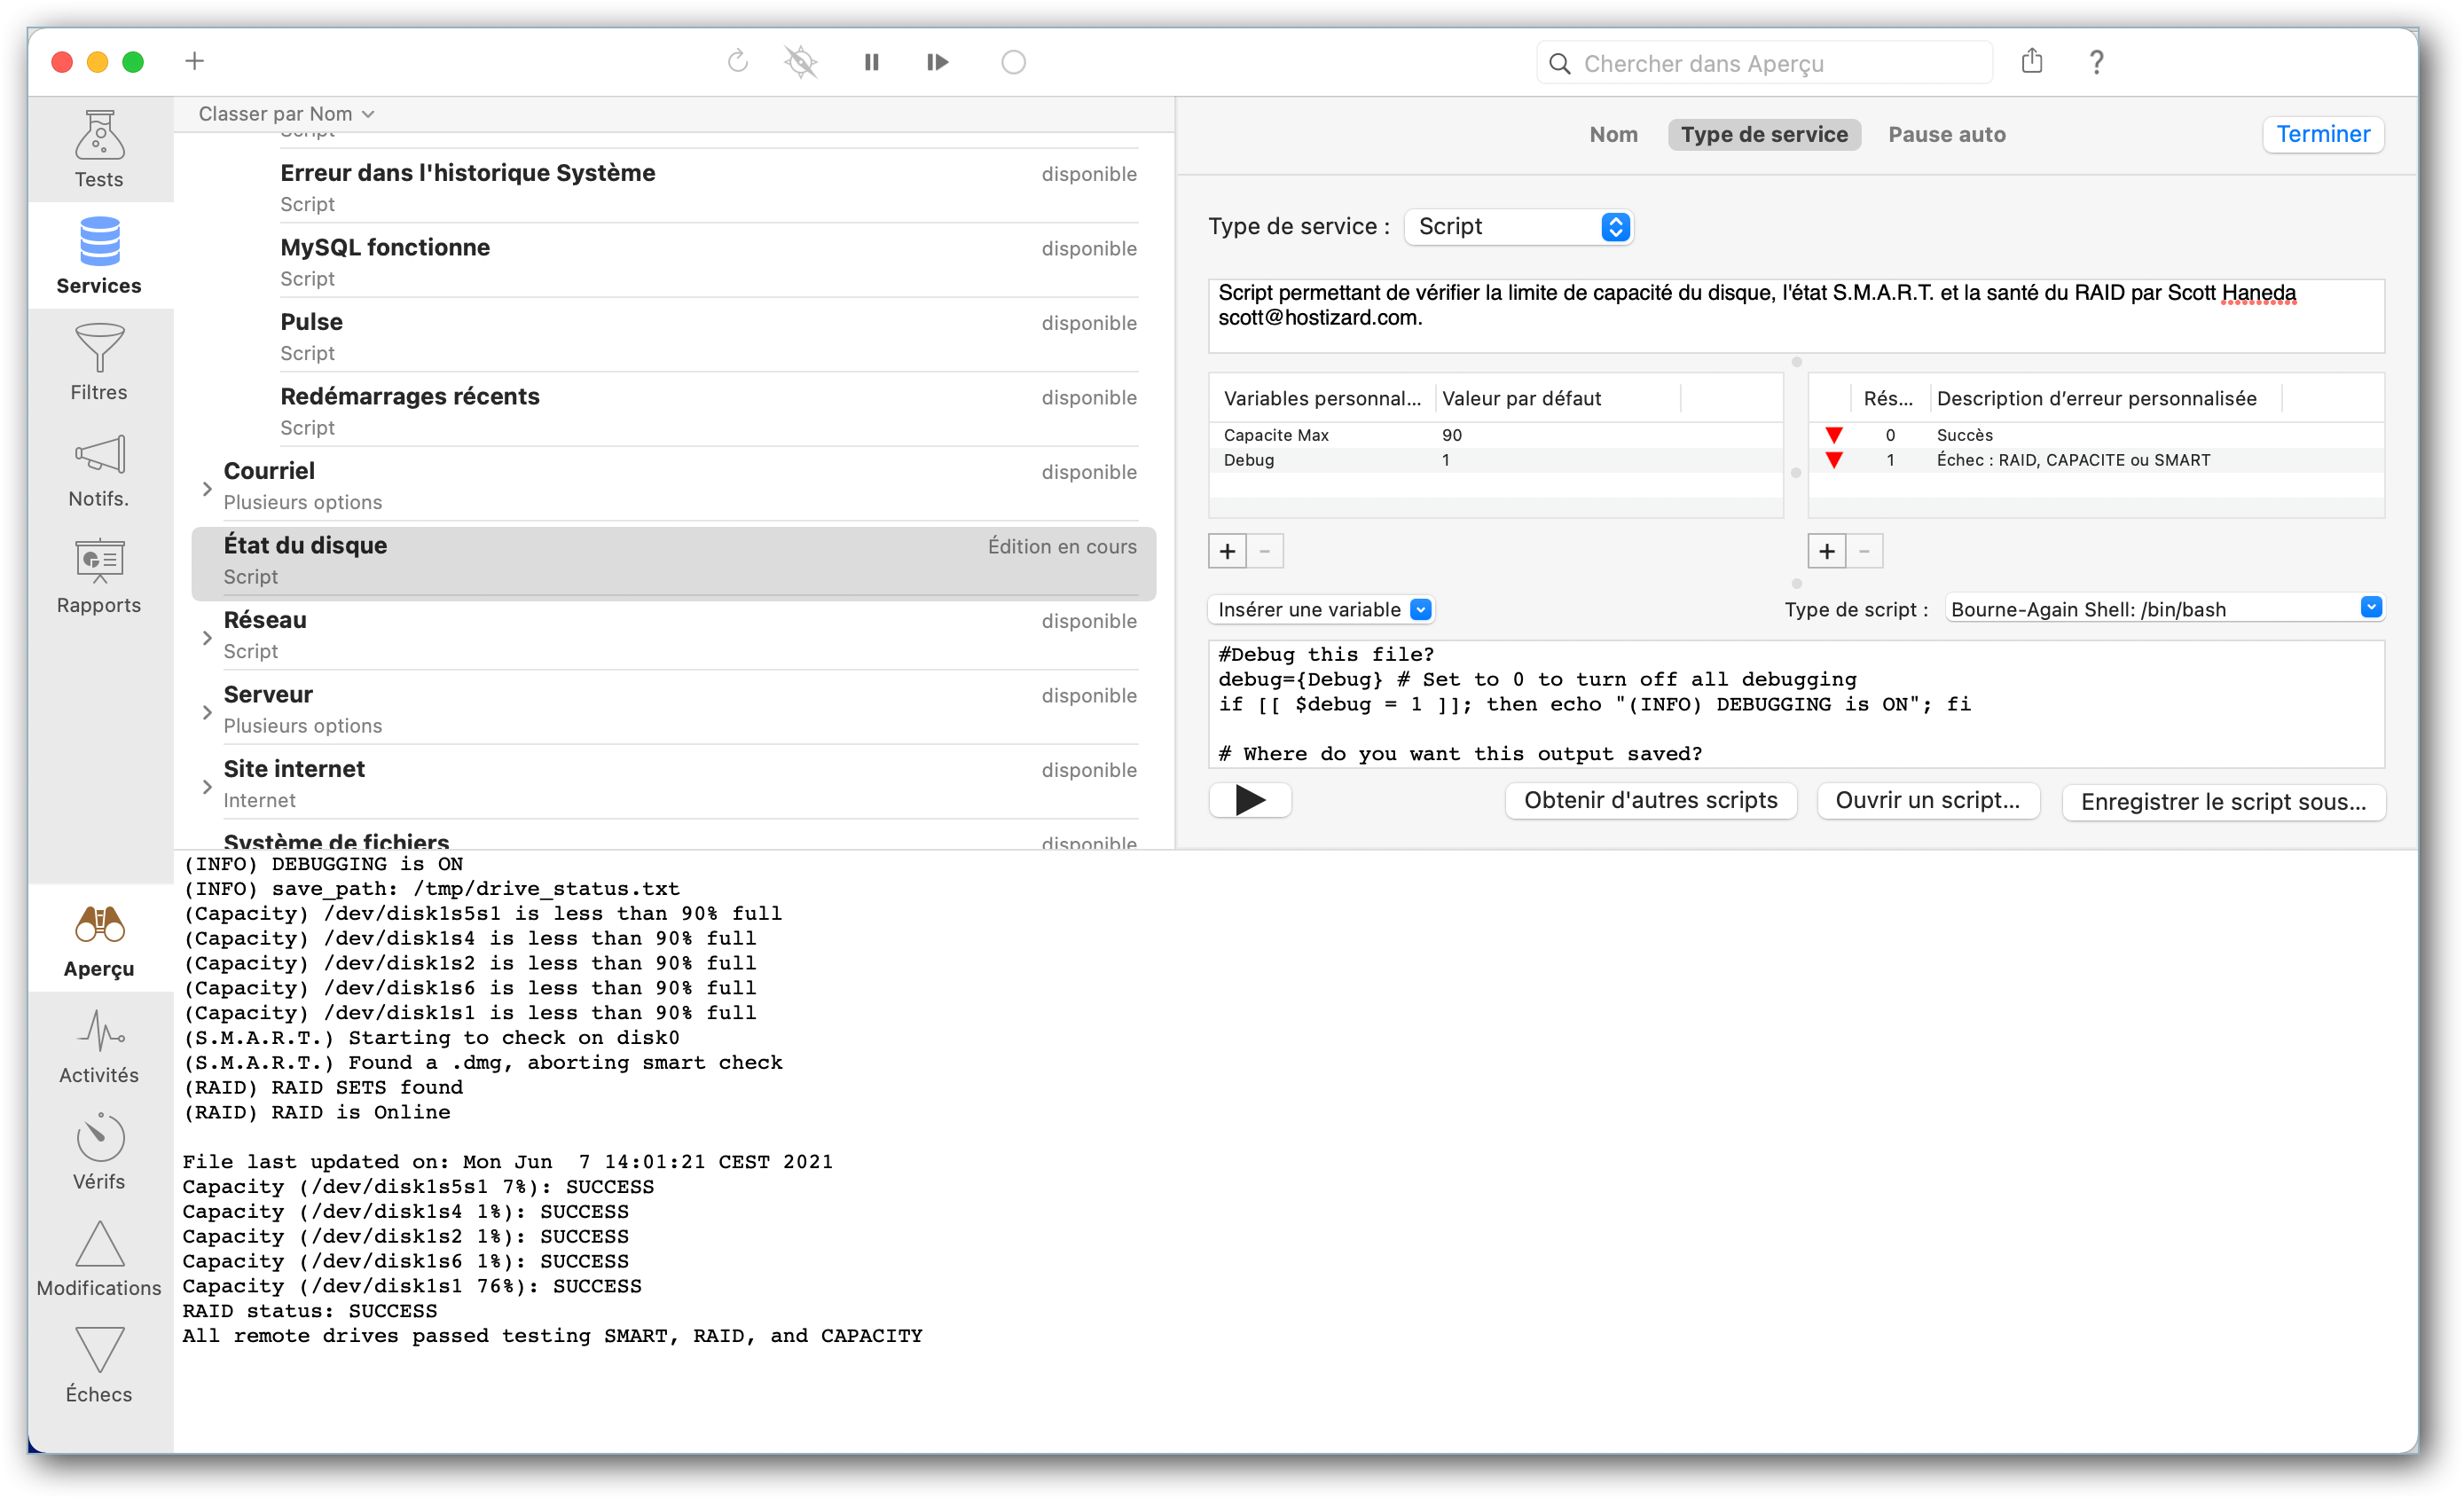Click the red triangle for Échec row
Screen dimensions: 2464x1499
[x=1834, y=460]
